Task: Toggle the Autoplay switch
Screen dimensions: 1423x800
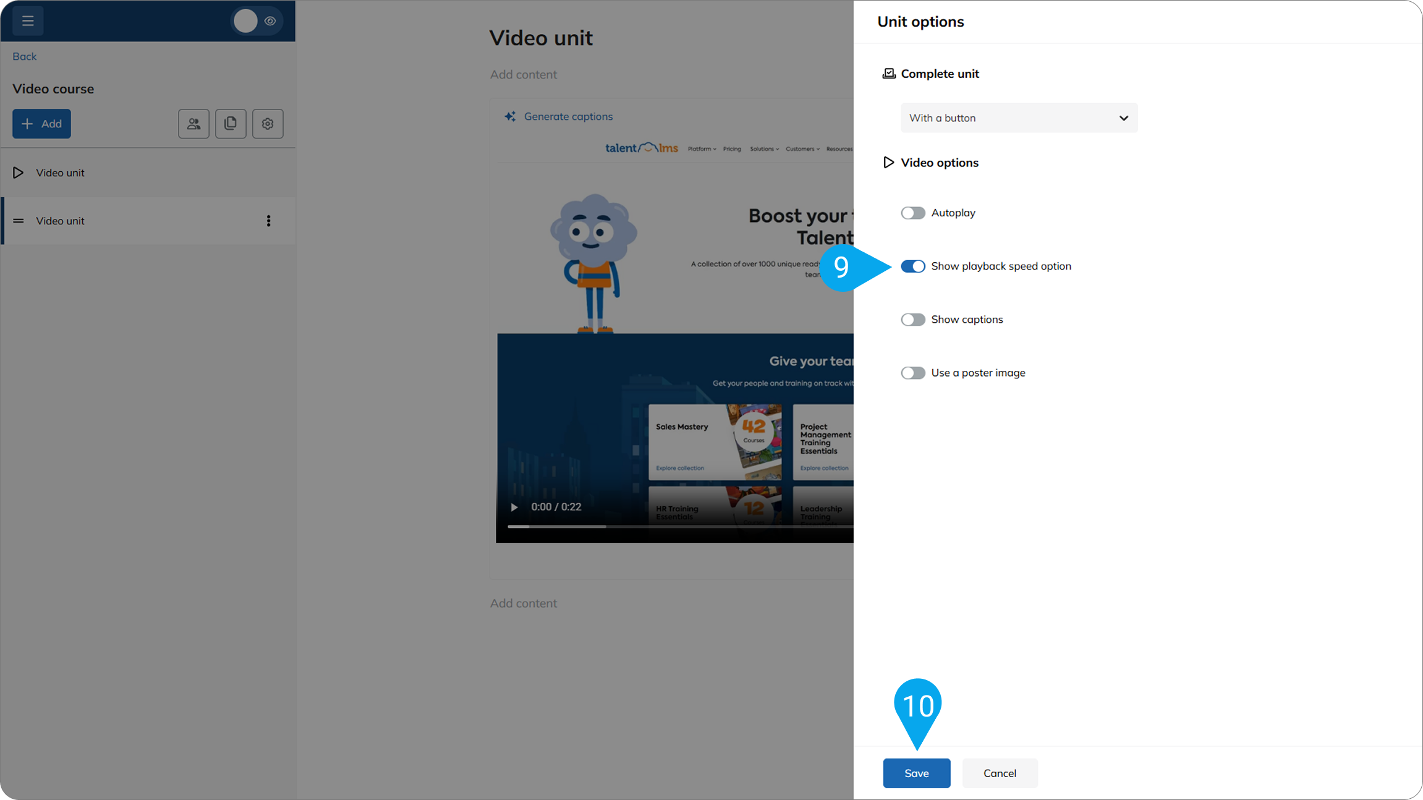Action: (x=912, y=213)
